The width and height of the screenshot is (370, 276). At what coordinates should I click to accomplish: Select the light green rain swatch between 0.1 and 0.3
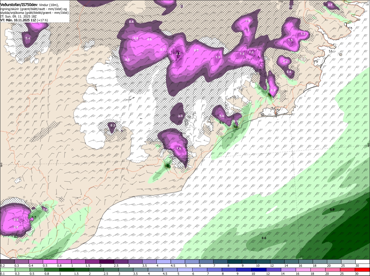[8, 270]
